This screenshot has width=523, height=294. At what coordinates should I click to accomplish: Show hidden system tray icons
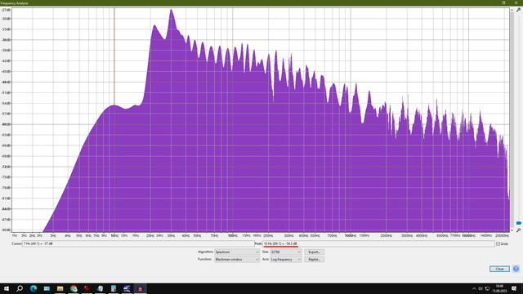(474, 288)
